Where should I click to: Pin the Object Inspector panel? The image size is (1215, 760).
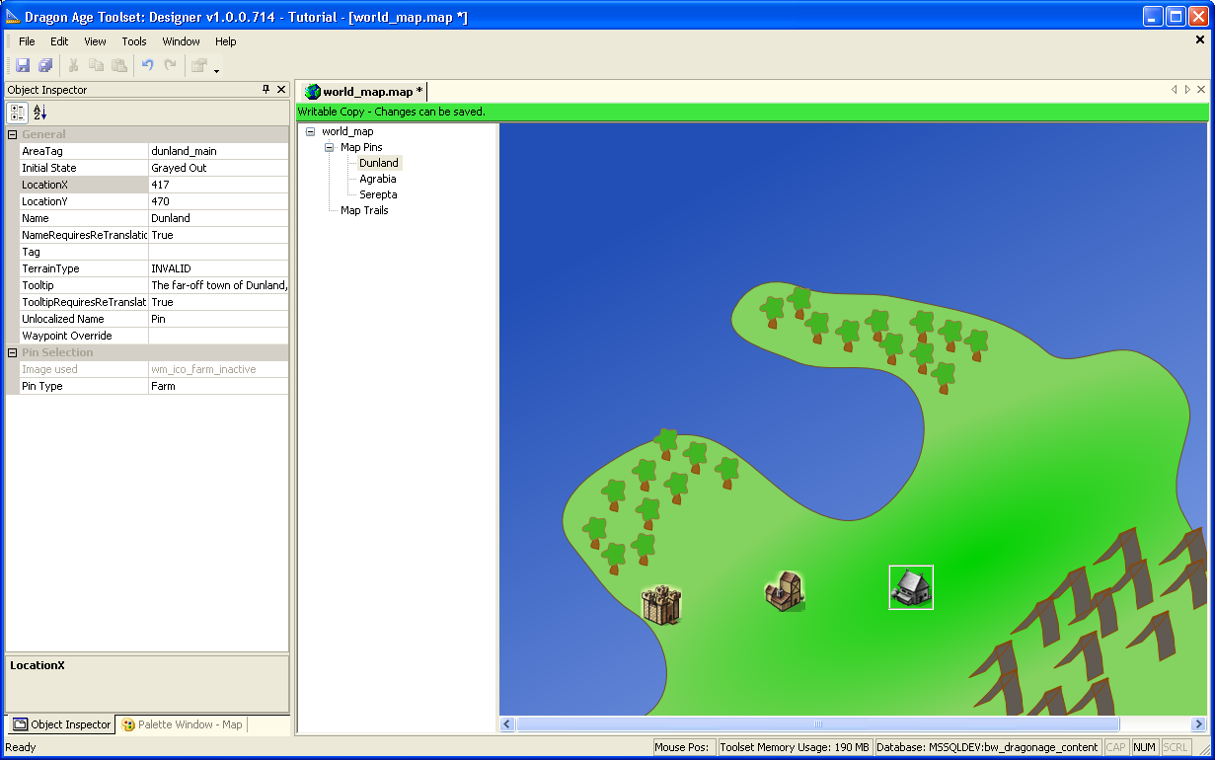tap(266, 90)
